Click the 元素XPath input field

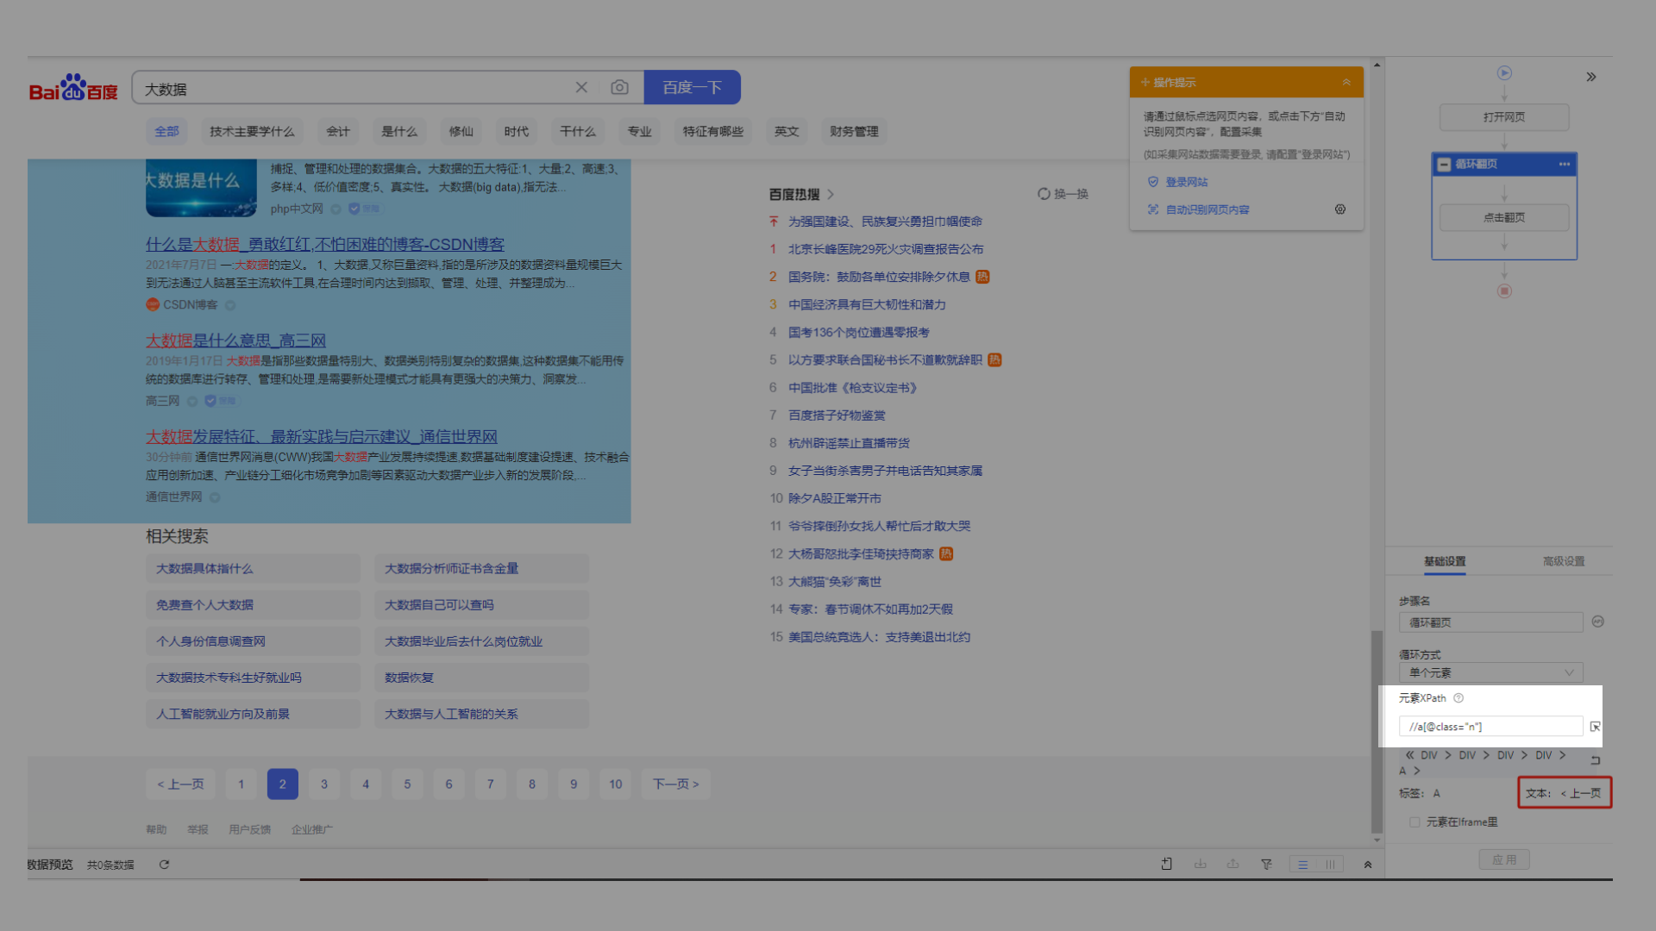1490,727
